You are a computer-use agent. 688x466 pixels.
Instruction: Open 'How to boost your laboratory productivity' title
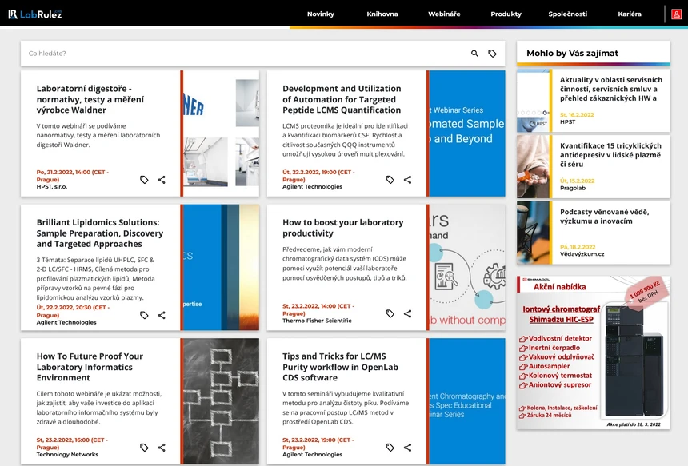click(343, 228)
